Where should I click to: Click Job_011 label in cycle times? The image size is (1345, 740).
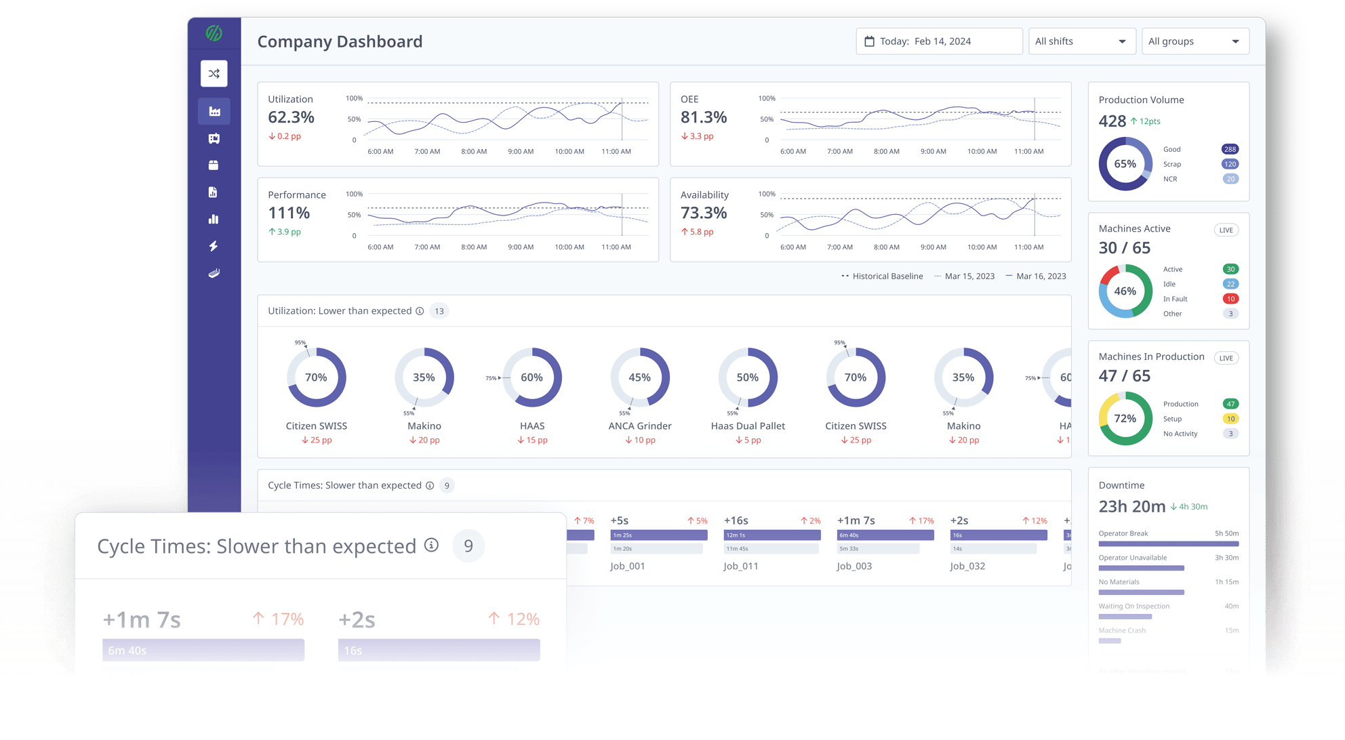741,566
